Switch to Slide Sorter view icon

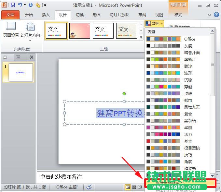134,187
